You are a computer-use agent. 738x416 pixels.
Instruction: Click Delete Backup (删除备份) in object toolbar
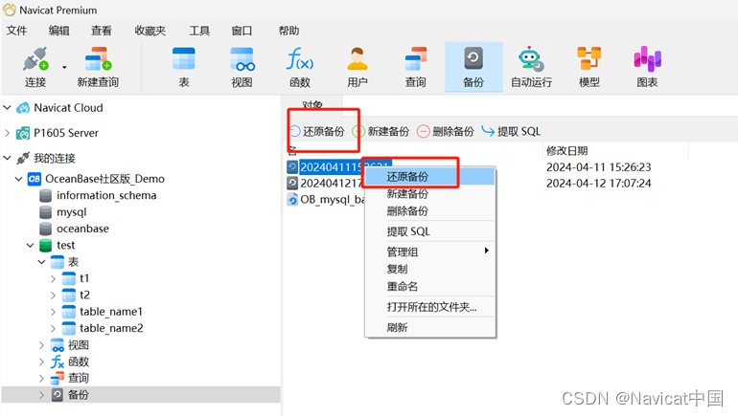446,131
